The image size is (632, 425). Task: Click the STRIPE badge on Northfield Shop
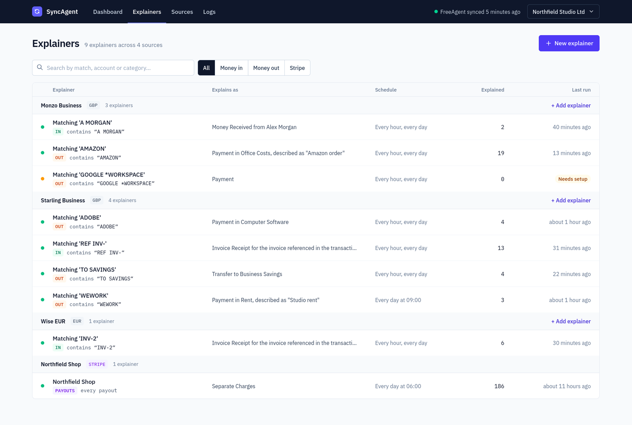[x=97, y=364]
